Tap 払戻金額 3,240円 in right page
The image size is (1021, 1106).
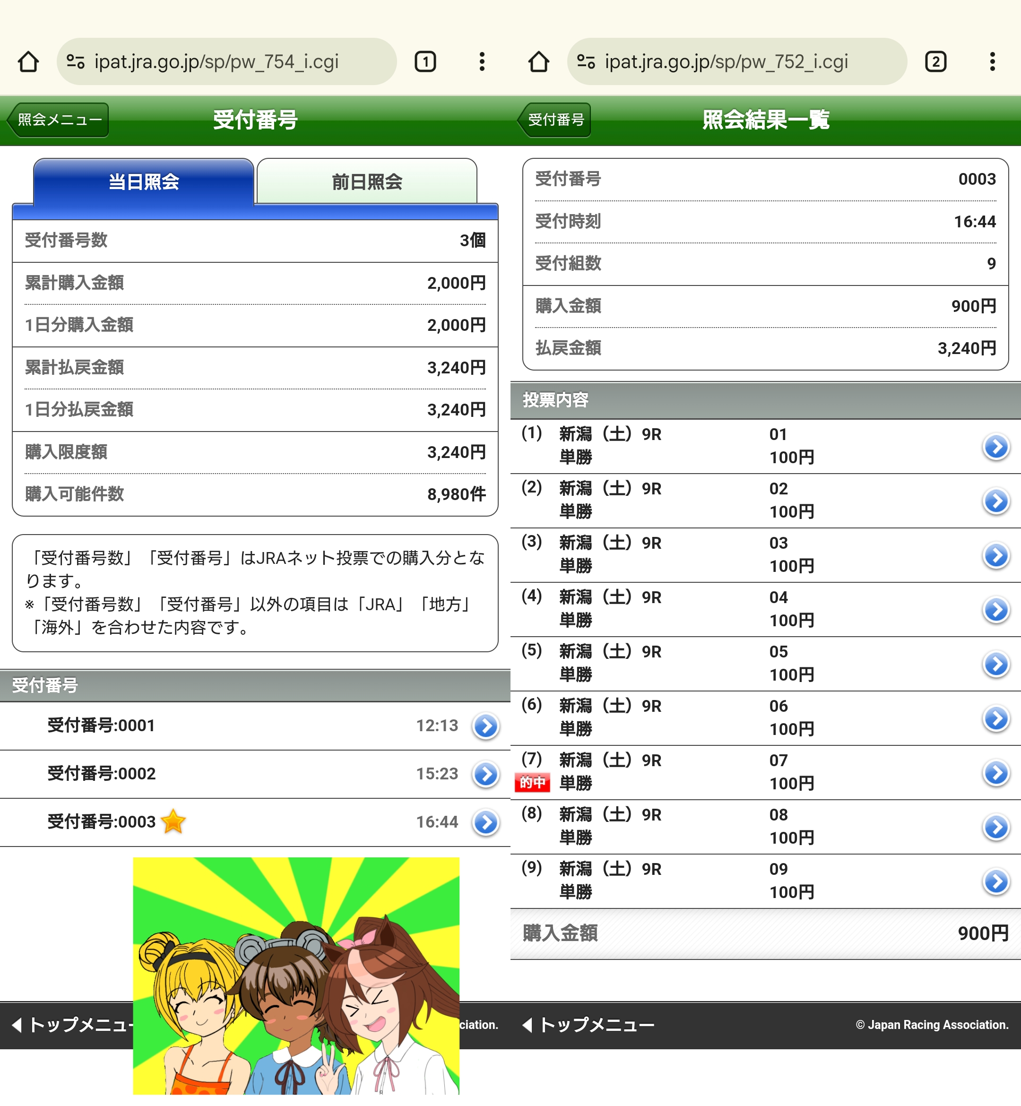pyautogui.click(x=967, y=348)
